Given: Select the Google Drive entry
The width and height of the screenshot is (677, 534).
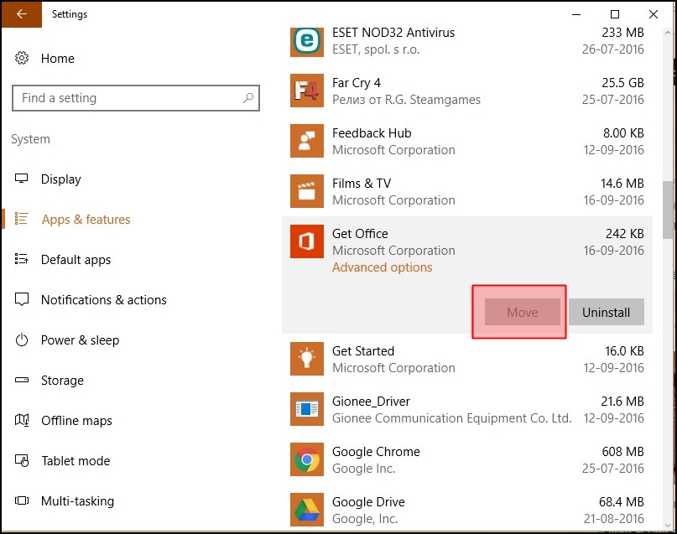Looking at the screenshot, I should tap(467, 510).
